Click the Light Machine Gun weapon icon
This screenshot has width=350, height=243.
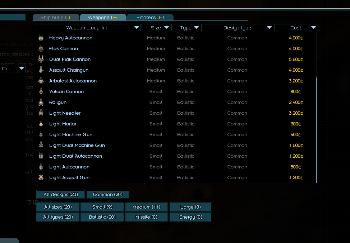[41, 134]
